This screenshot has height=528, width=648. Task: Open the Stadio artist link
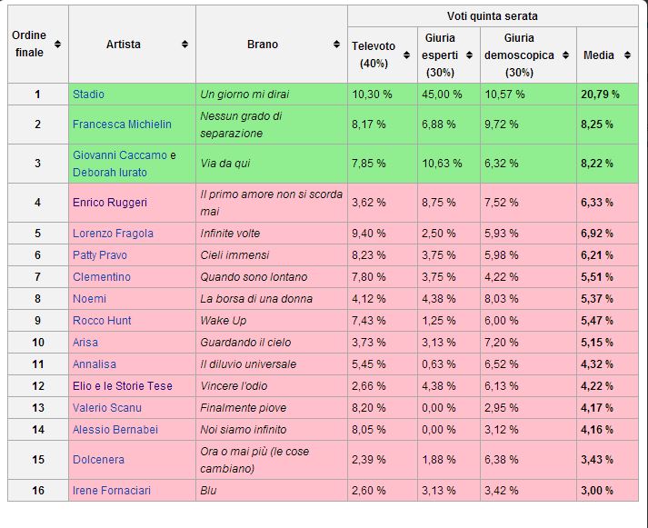coord(88,95)
